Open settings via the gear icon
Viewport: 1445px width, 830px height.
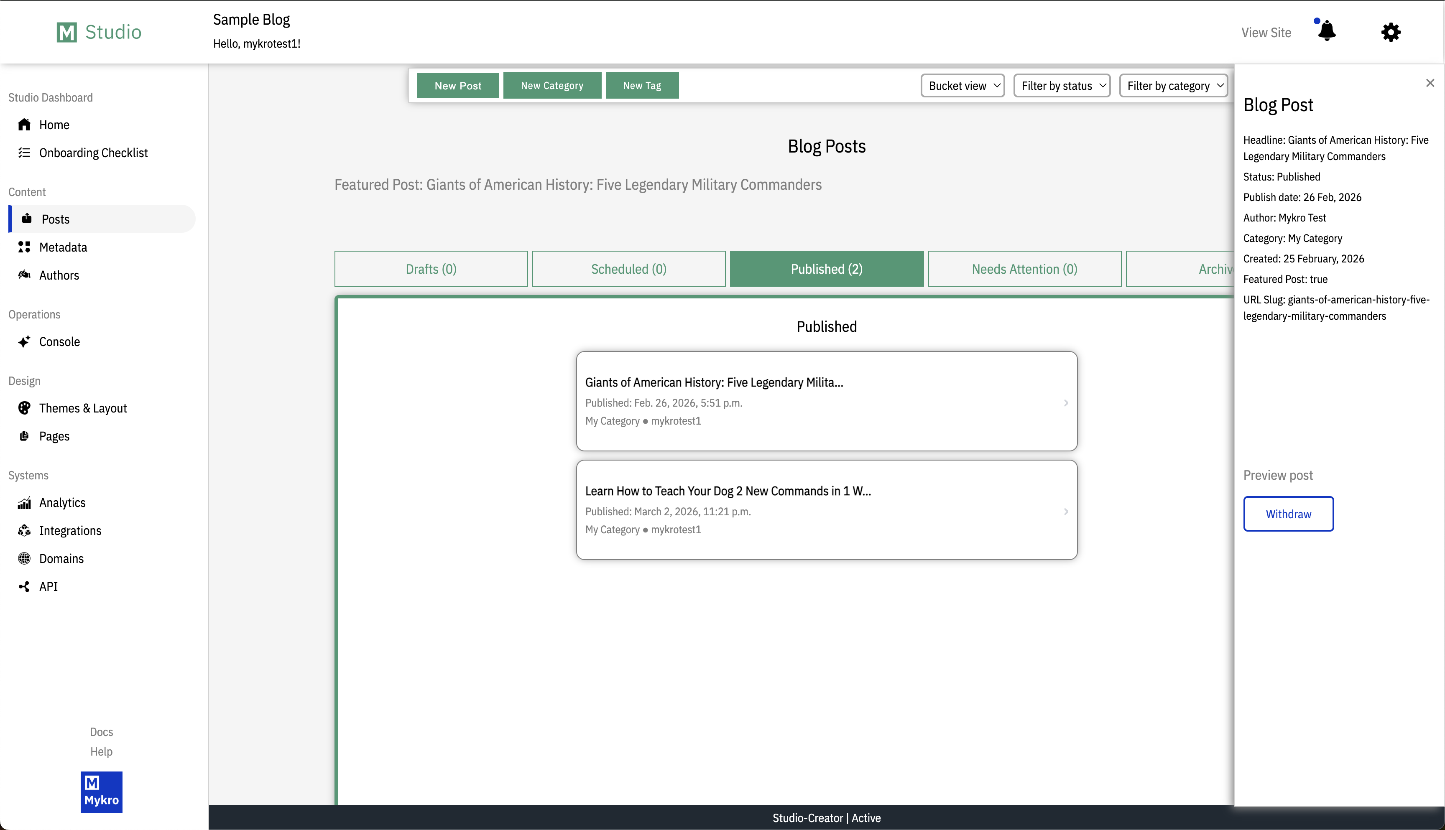click(x=1390, y=32)
